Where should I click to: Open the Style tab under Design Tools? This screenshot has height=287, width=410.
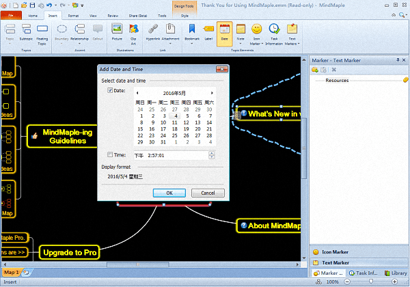184,16
